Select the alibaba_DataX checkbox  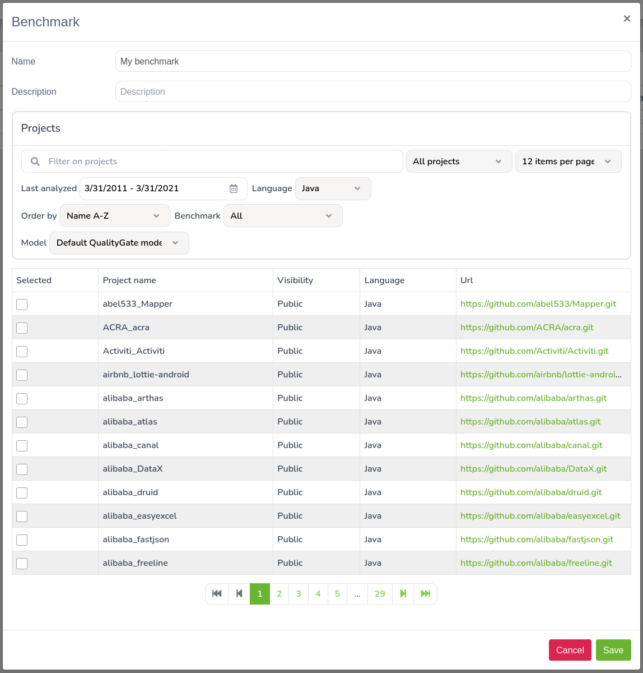pos(22,469)
